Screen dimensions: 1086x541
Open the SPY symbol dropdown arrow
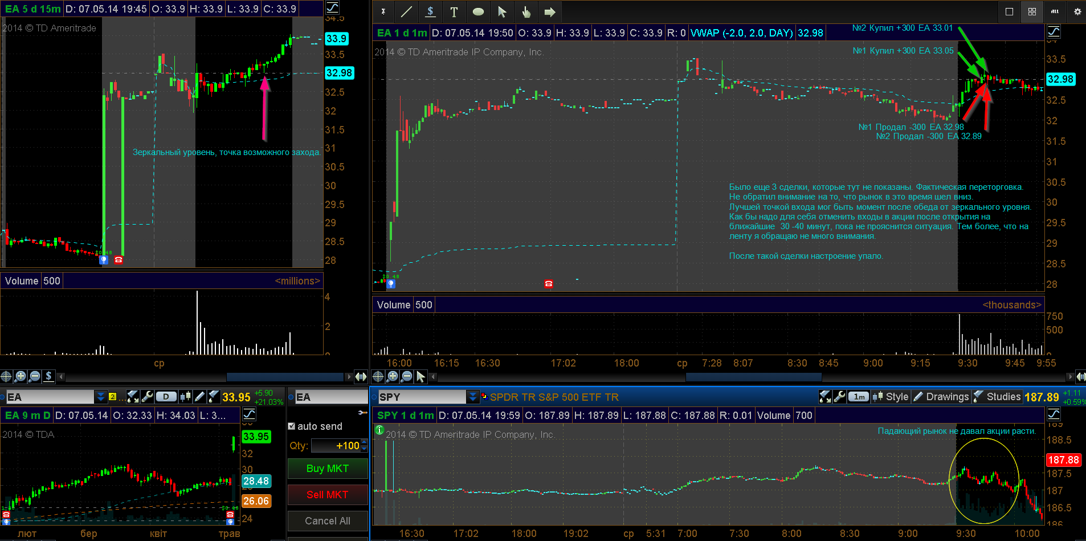point(473,397)
